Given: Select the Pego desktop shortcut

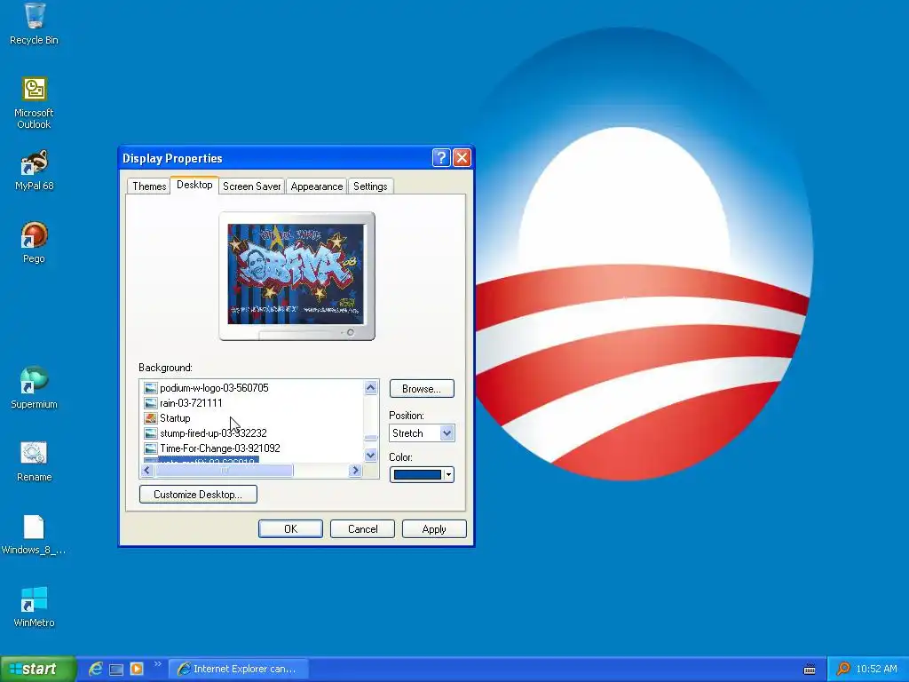Looking at the screenshot, I should click(35, 243).
